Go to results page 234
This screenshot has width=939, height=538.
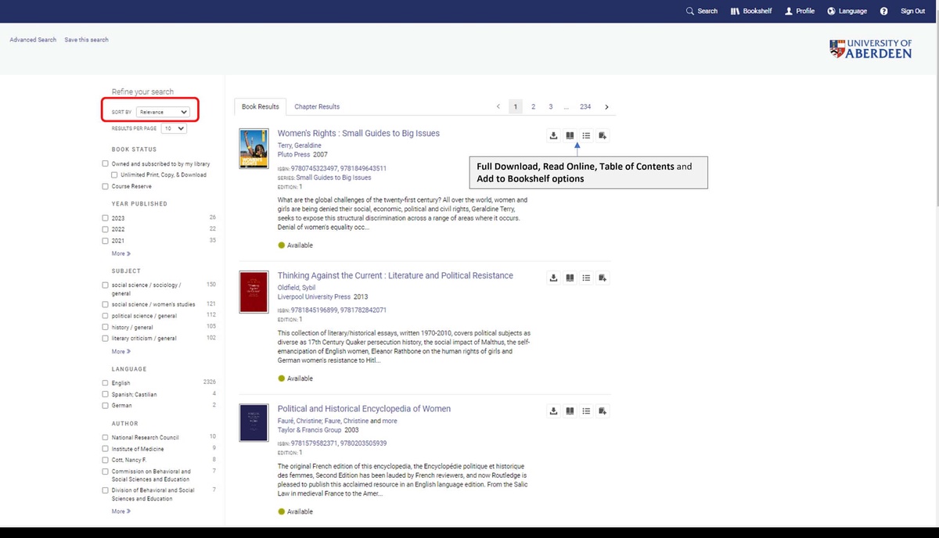[x=585, y=106]
